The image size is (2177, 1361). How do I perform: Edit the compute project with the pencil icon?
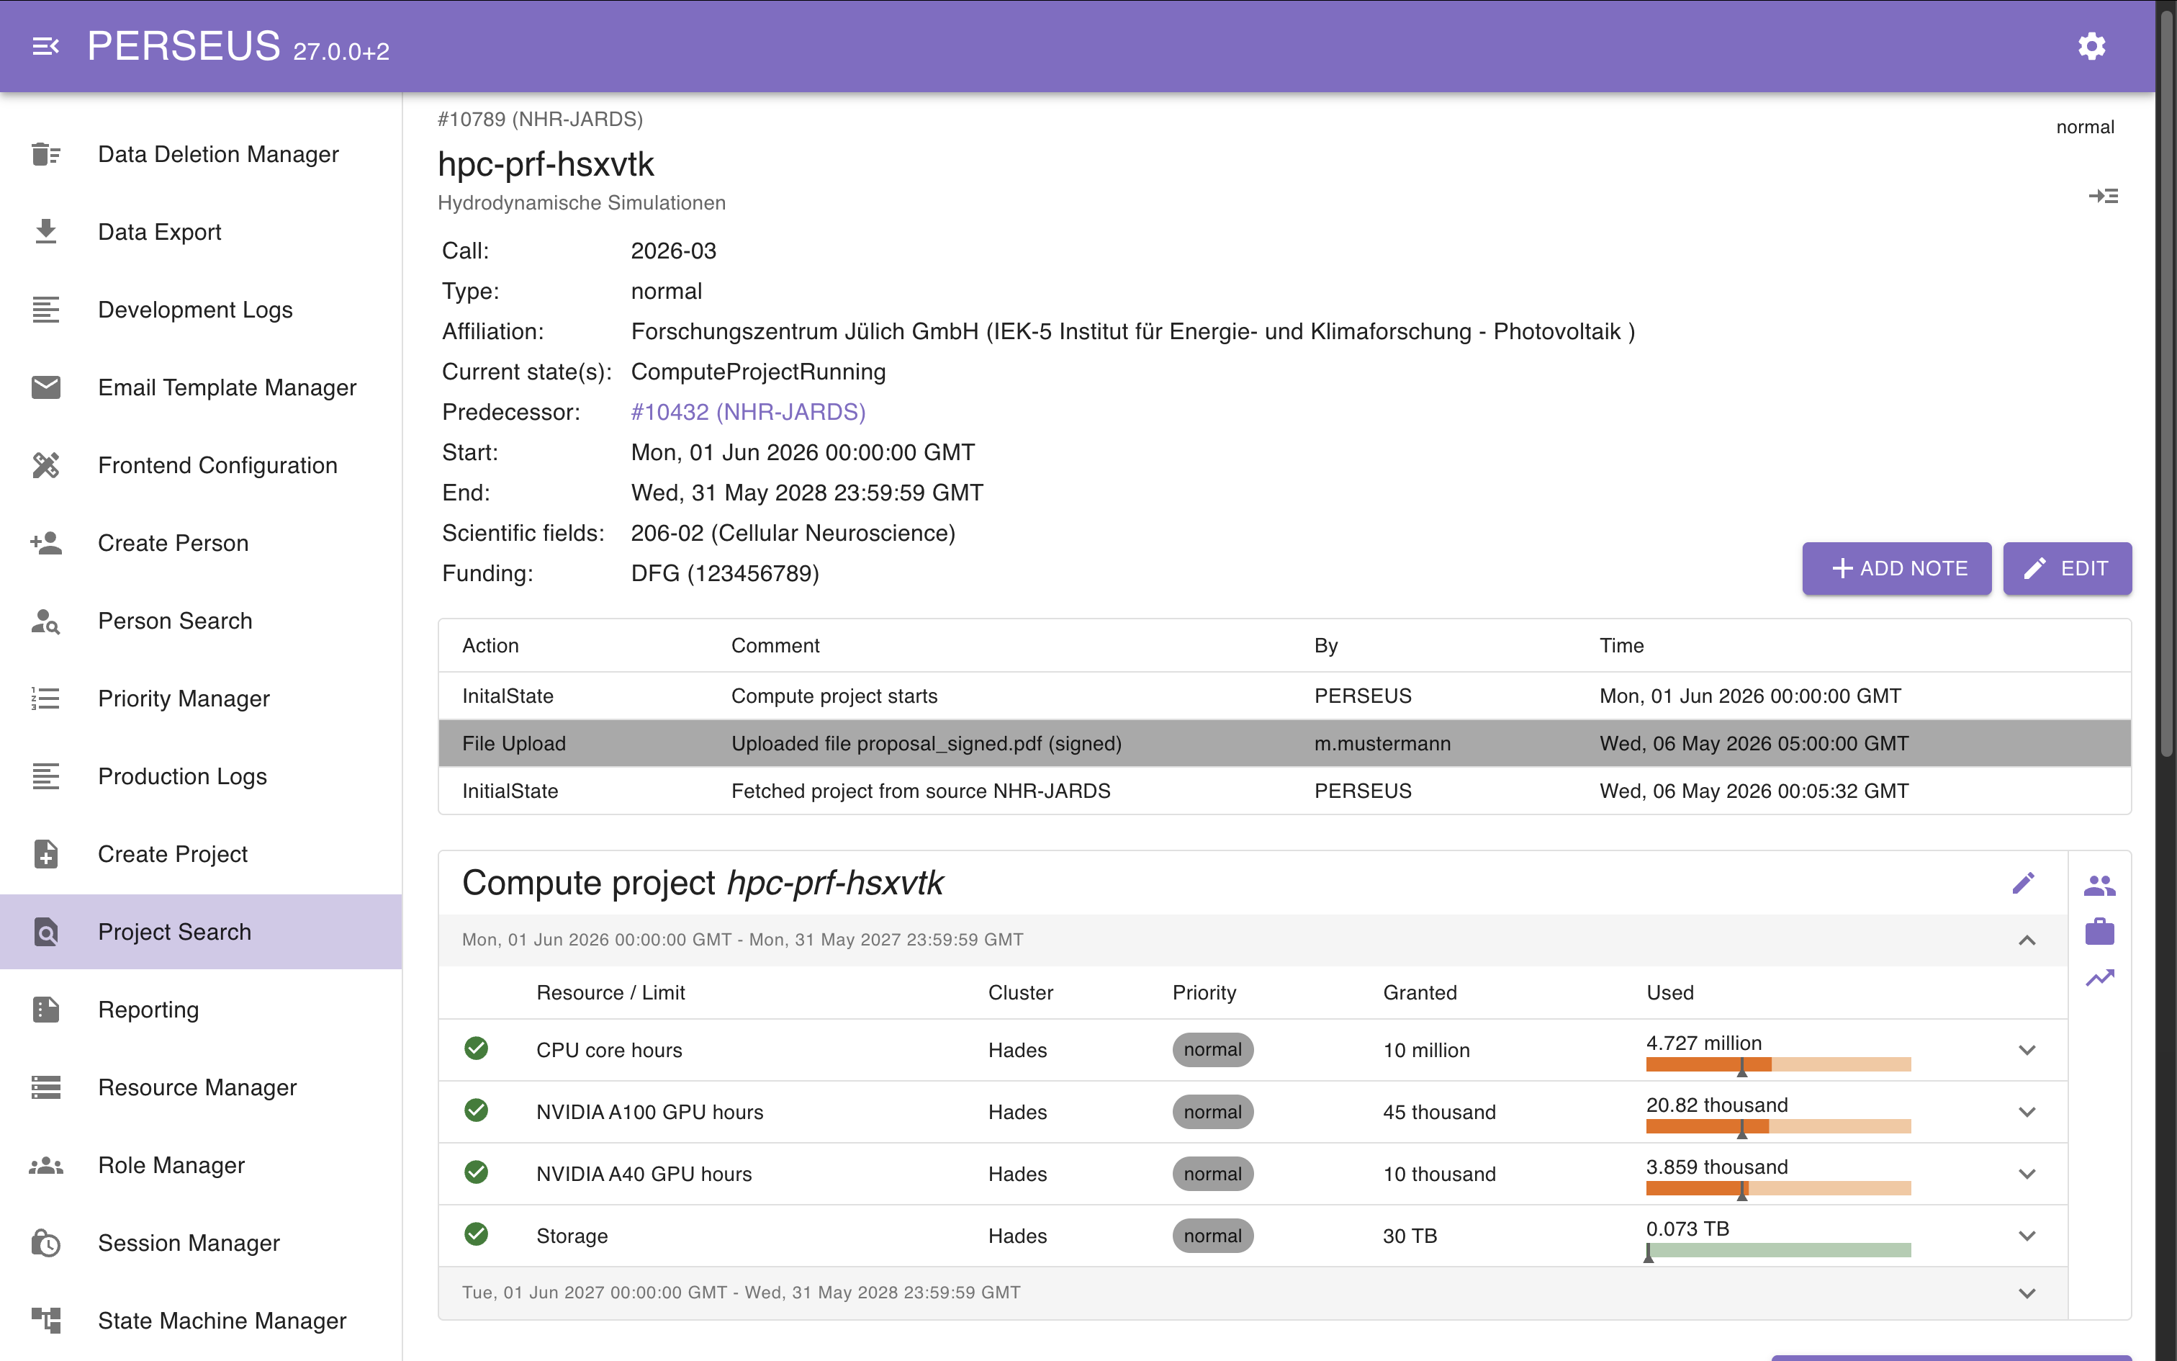(2023, 883)
